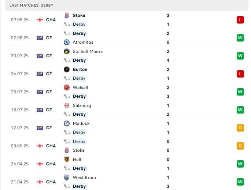Click the West Brom team crest

(67, 178)
